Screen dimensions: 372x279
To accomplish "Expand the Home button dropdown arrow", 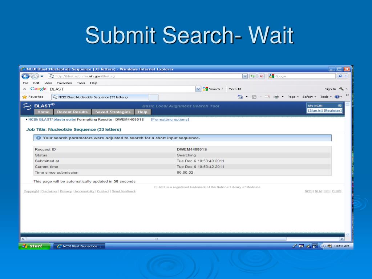I will 247,97.
